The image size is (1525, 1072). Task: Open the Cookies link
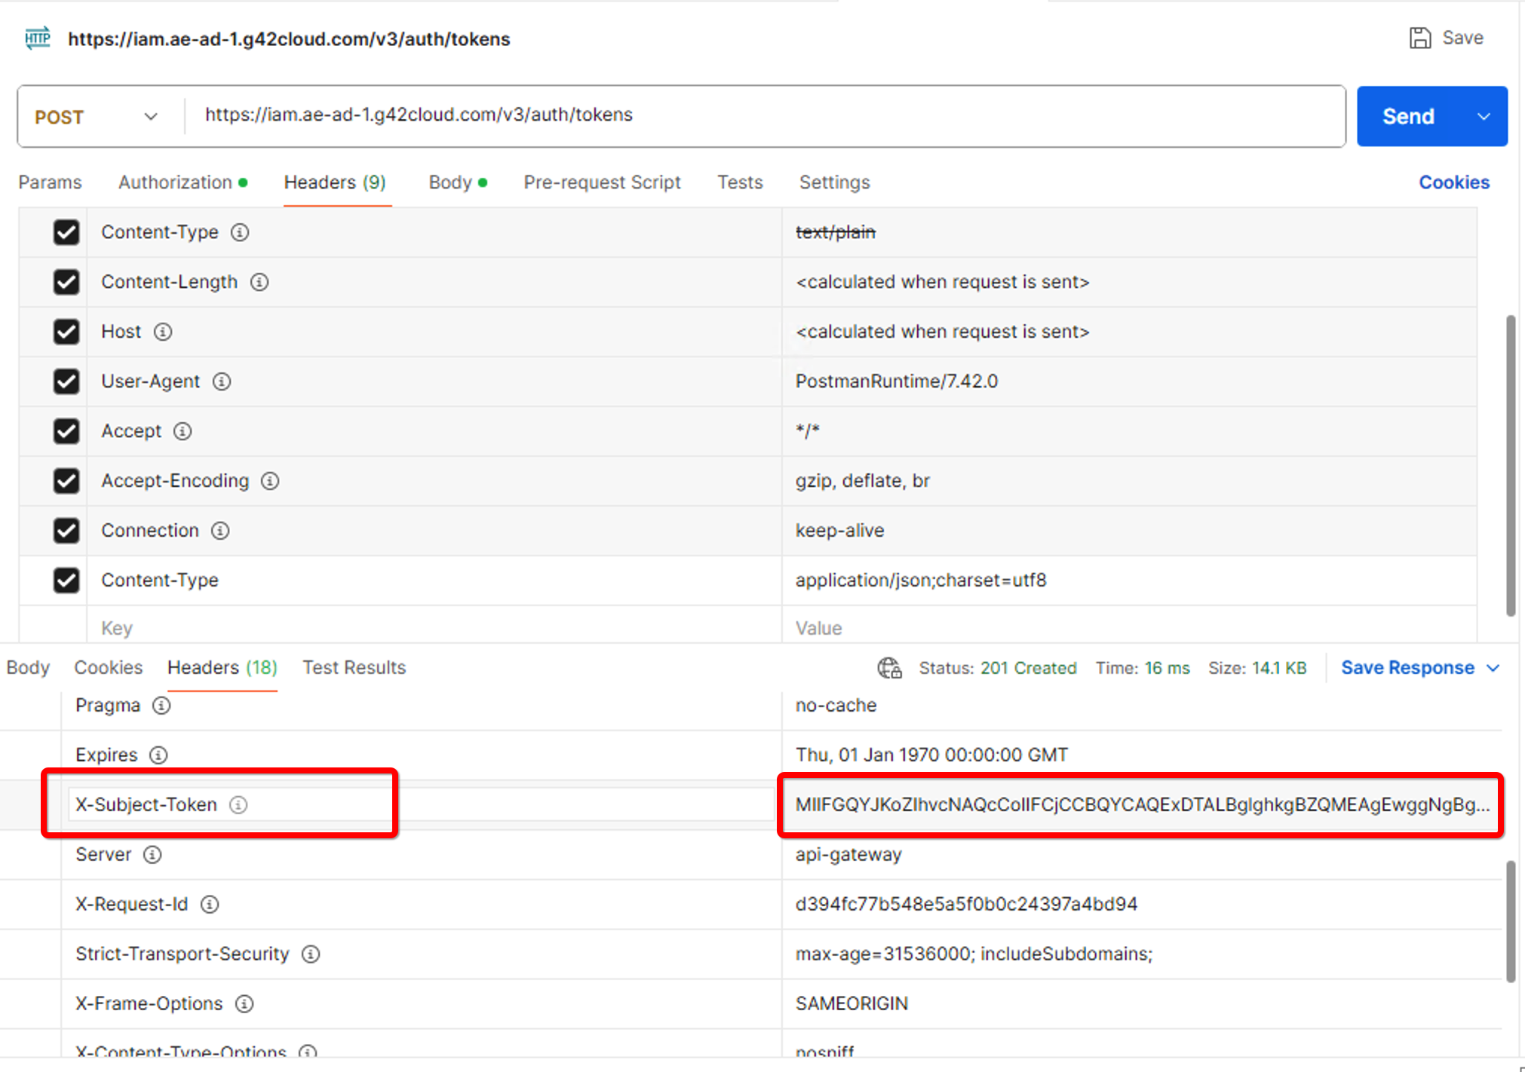[1454, 182]
